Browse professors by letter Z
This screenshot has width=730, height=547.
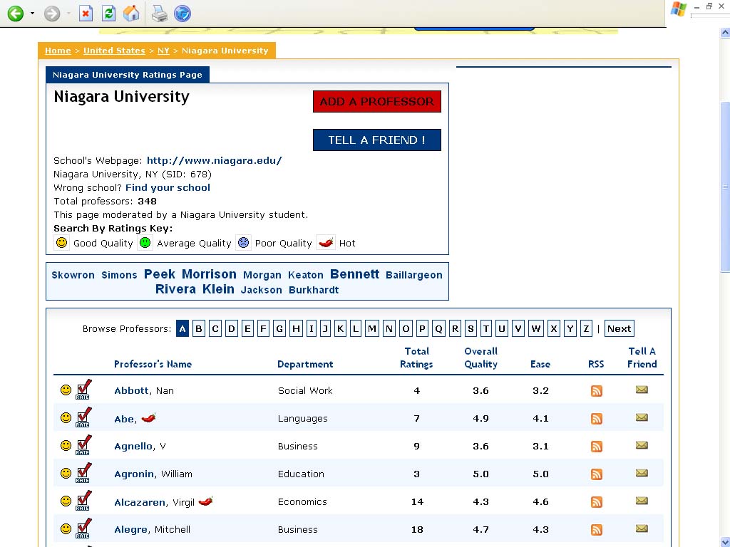pyautogui.click(x=586, y=329)
